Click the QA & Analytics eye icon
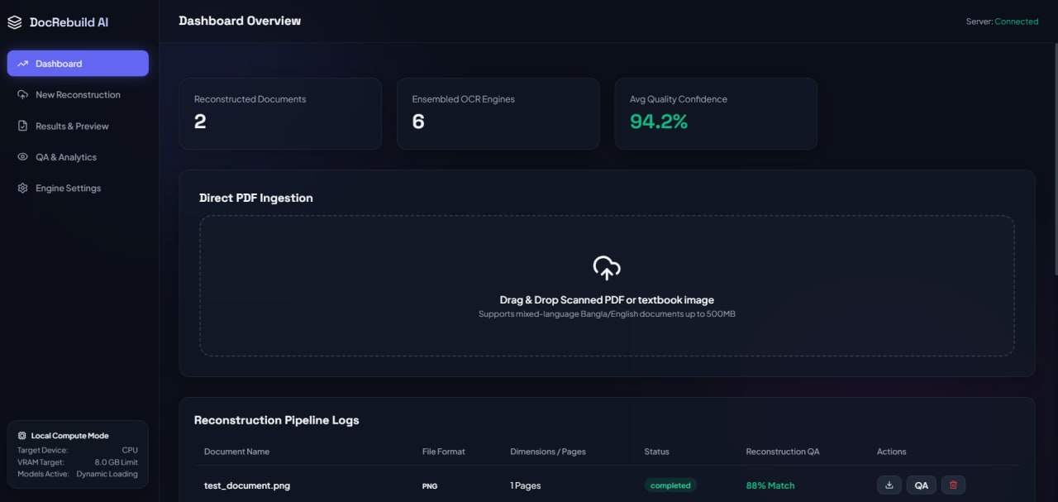The height and width of the screenshot is (502, 1058). [x=22, y=157]
